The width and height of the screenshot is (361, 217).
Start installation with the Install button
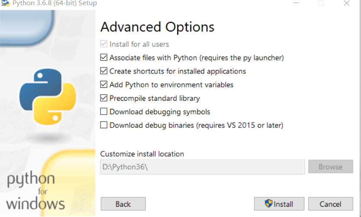[x=279, y=204]
